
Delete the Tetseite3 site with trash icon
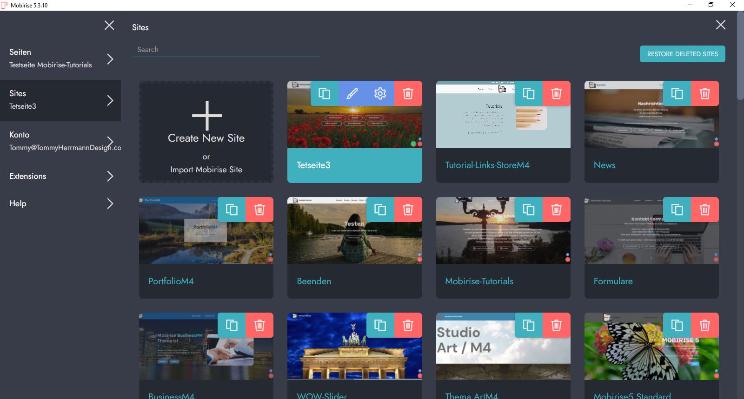(x=408, y=93)
